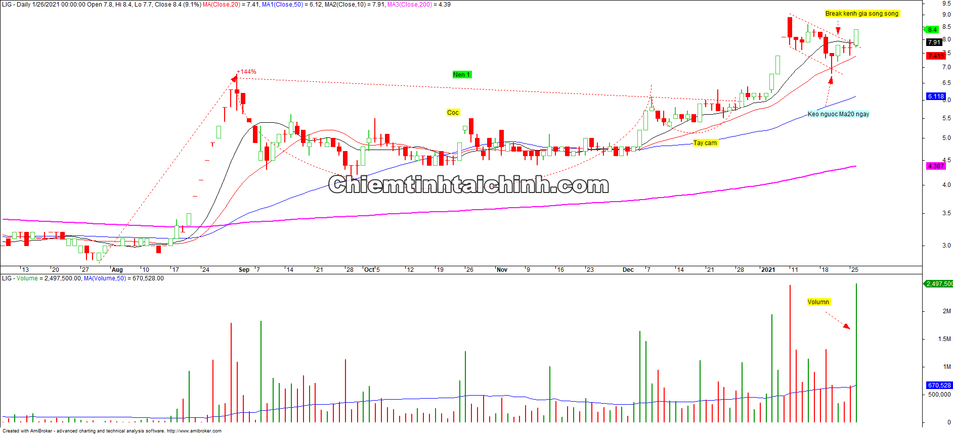Select the green 'Nen 1' label
Screen dimensions: 953x434
[x=461, y=75]
